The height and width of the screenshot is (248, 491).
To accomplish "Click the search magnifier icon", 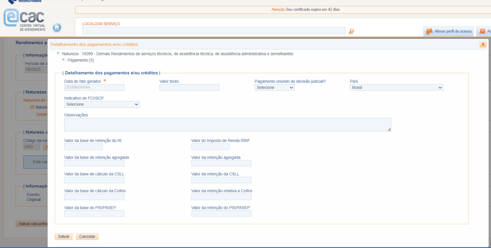I will coord(351,31).
